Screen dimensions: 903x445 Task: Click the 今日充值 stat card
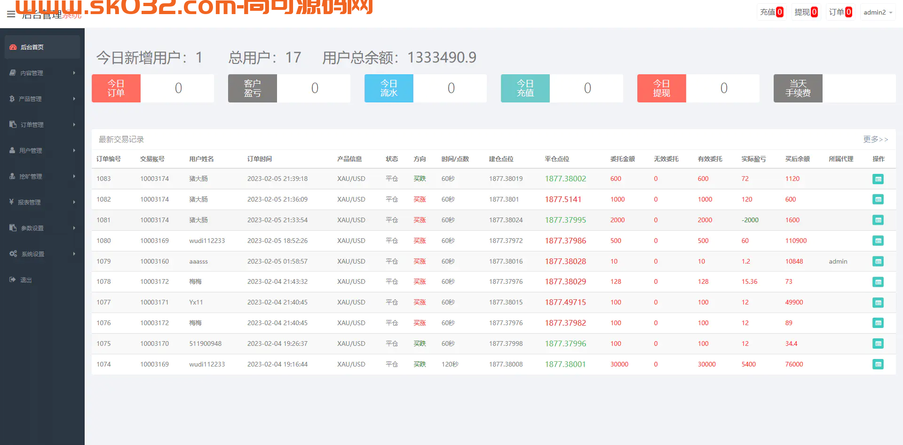(562, 88)
